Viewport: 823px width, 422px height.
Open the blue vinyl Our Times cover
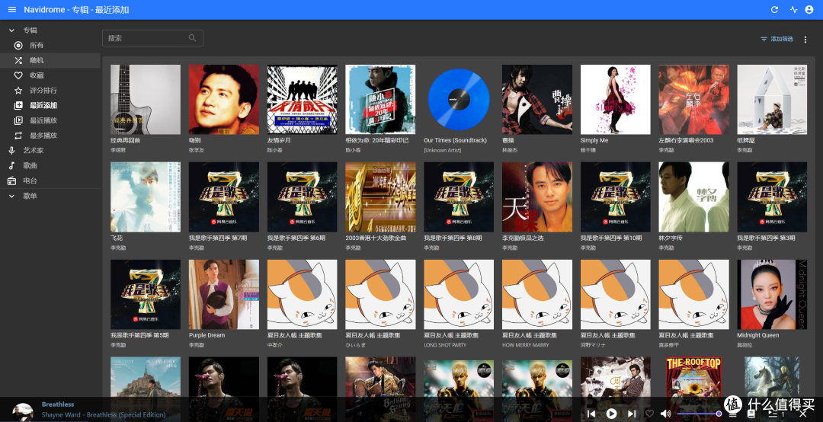[x=459, y=100]
